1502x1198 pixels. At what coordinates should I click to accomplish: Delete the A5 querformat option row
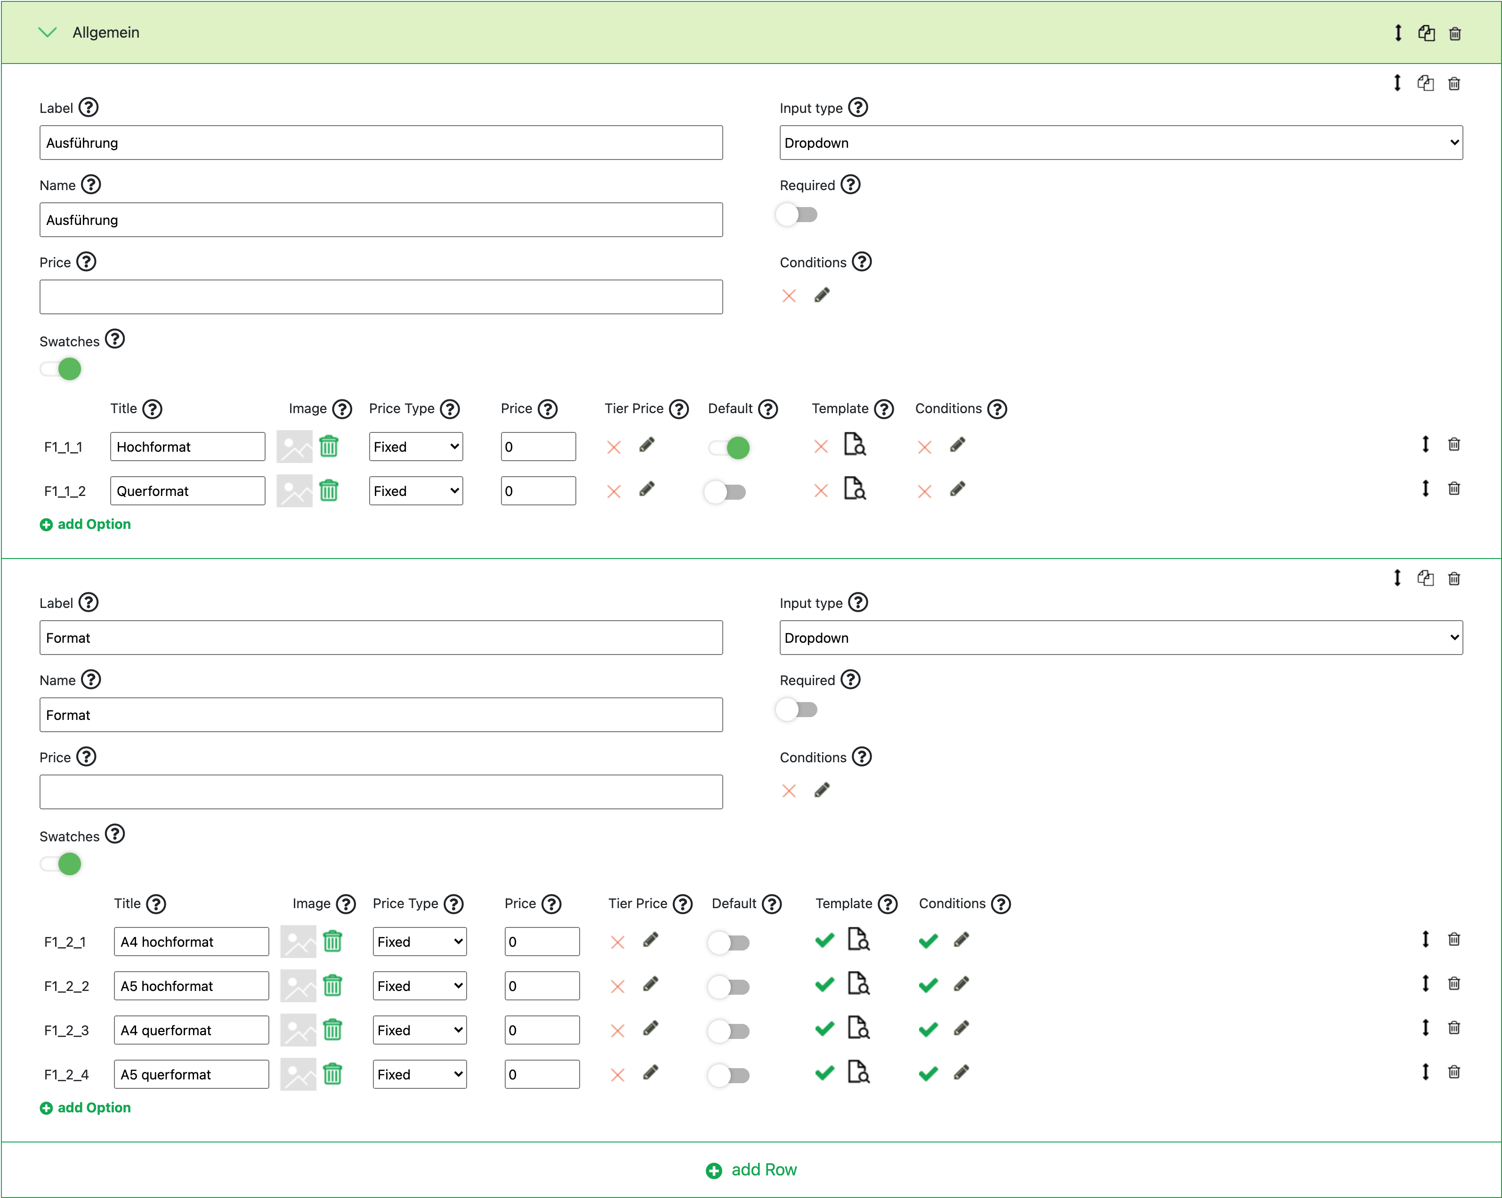1453,1072
